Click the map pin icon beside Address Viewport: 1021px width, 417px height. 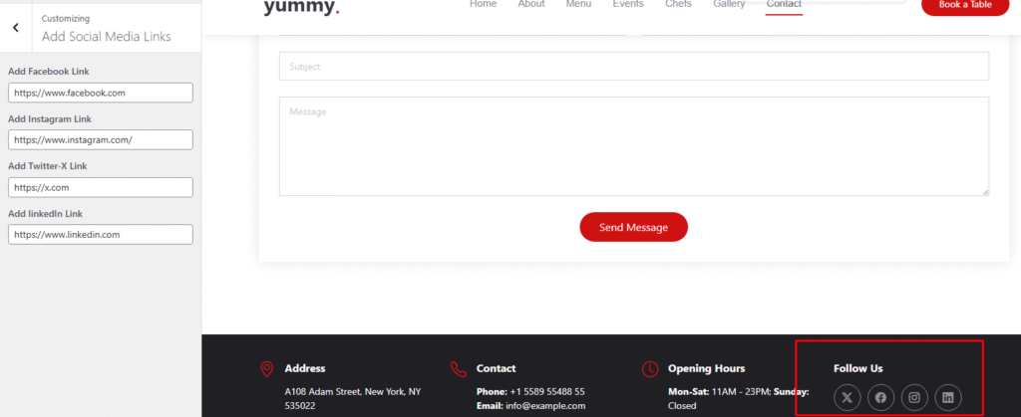pos(266,369)
